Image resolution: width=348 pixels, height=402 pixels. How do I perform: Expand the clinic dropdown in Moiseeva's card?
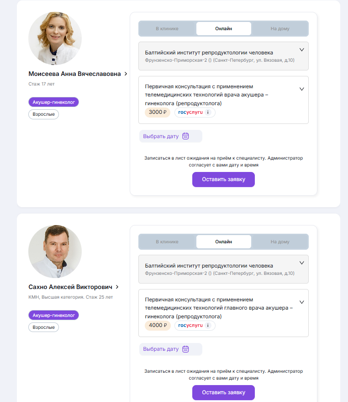pos(301,50)
